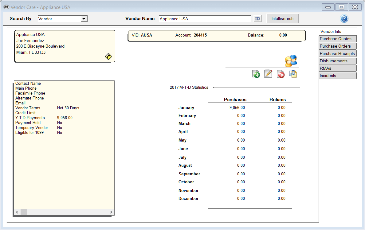Screen dimensions: 365x230
Task: Click the Email row label
Action: coord(21,103)
